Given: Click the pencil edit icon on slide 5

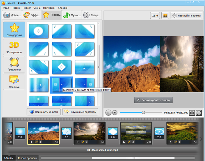Looking at the screenshot, I should click(83, 142).
